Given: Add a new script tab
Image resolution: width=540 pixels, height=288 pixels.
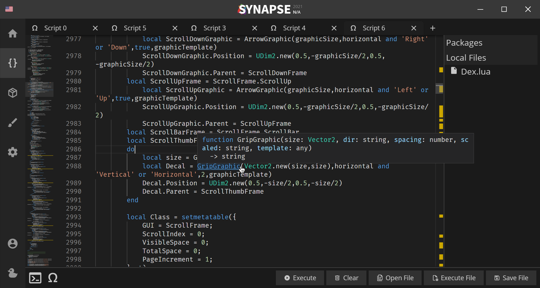Looking at the screenshot, I should pyautogui.click(x=432, y=28).
